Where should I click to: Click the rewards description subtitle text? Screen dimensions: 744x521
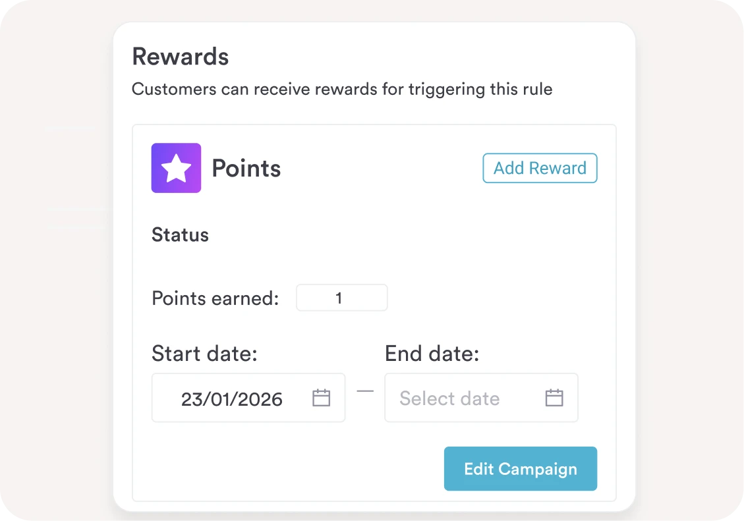(x=342, y=89)
